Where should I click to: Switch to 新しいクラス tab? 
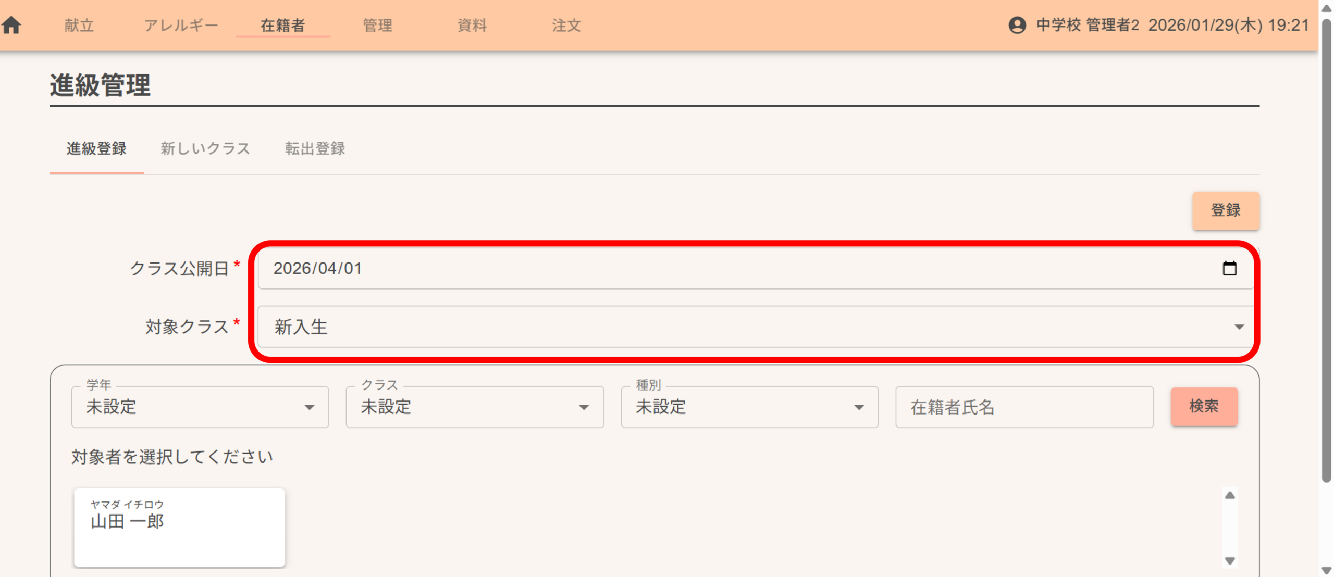pos(205,149)
